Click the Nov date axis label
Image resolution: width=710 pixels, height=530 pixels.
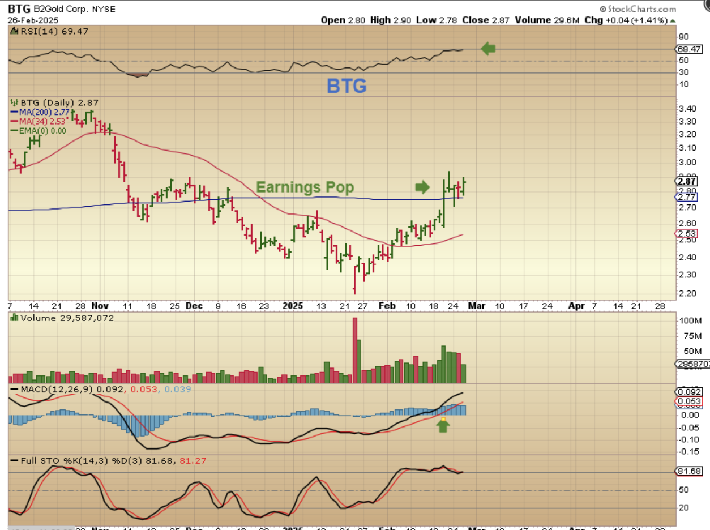pyautogui.click(x=99, y=306)
